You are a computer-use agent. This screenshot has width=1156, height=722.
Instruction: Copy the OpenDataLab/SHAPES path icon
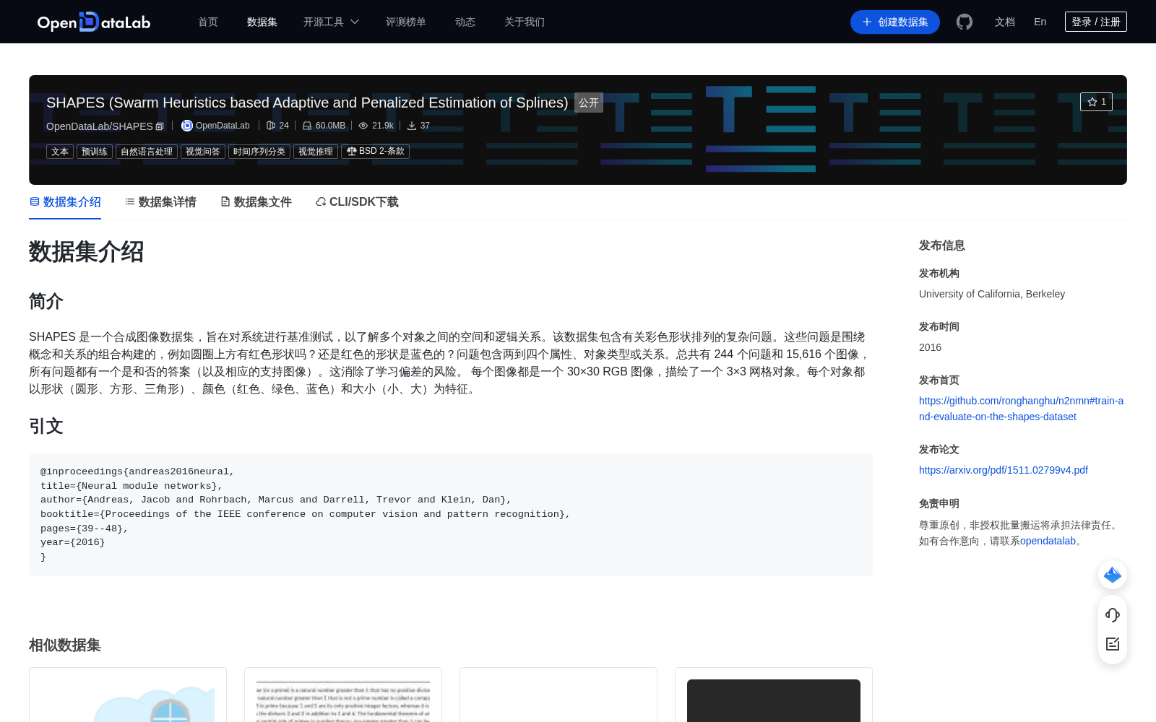click(160, 126)
